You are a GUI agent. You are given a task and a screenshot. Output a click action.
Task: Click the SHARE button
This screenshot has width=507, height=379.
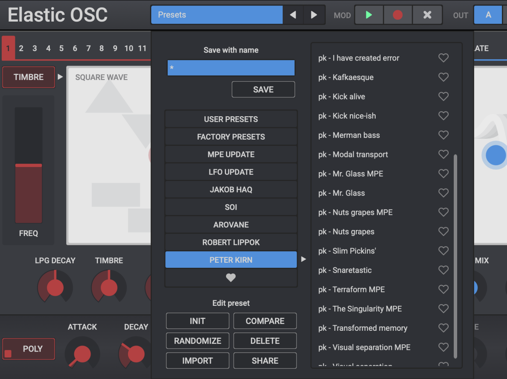(265, 360)
